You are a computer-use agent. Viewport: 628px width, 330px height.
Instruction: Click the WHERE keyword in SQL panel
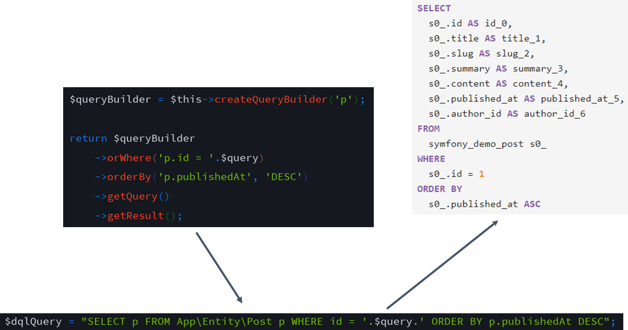coord(431,159)
